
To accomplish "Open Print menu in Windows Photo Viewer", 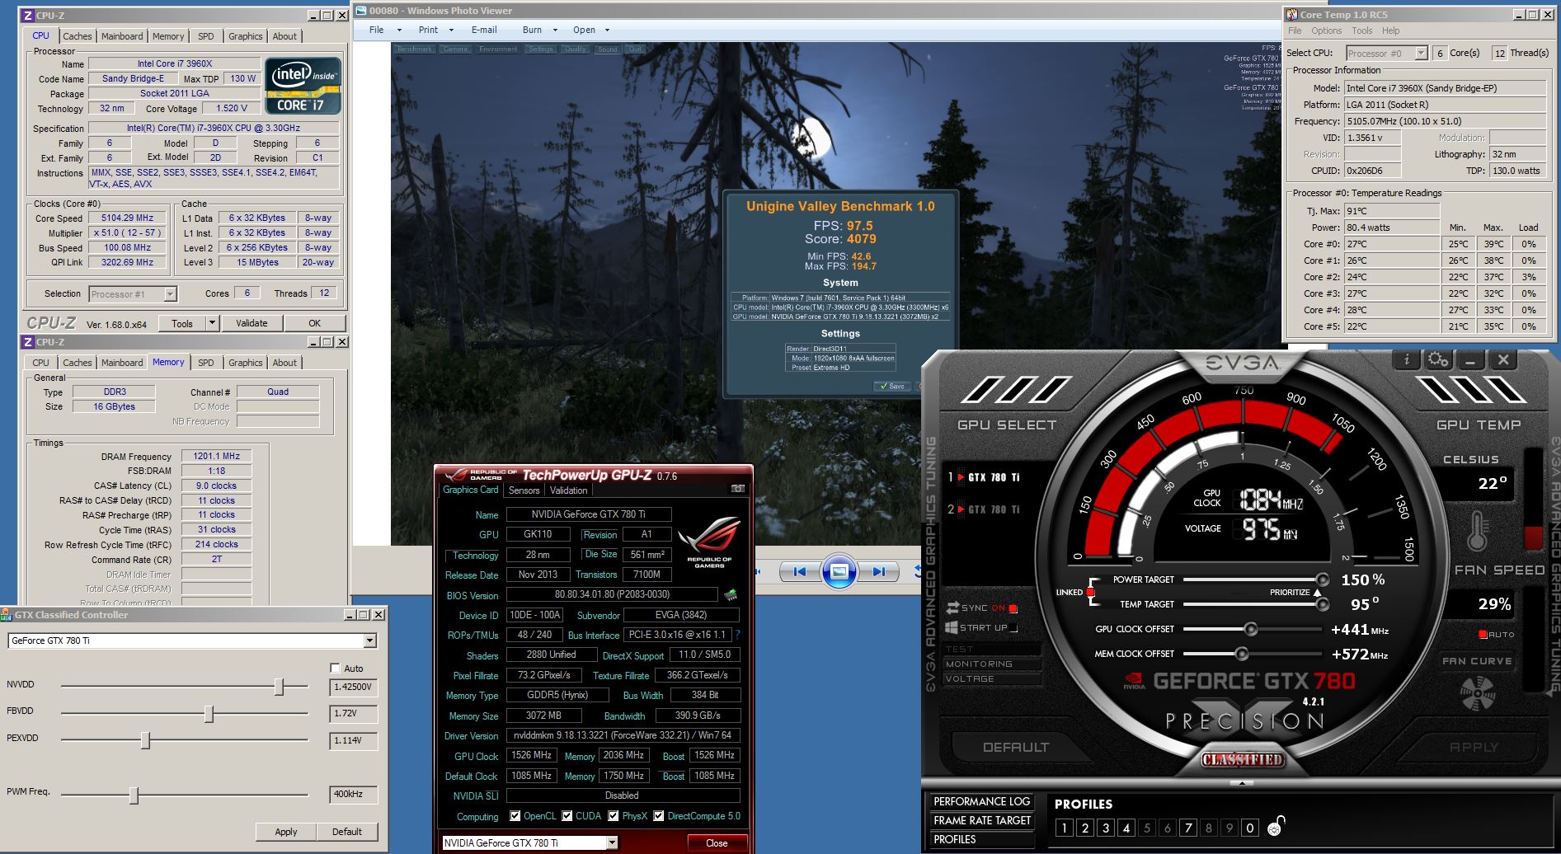I will [436, 30].
